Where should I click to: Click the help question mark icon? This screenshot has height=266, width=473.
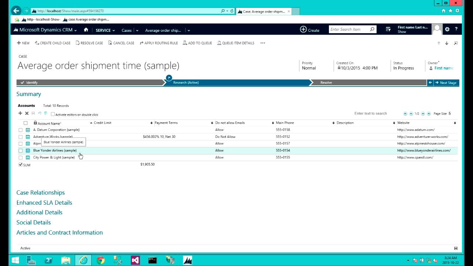click(456, 30)
